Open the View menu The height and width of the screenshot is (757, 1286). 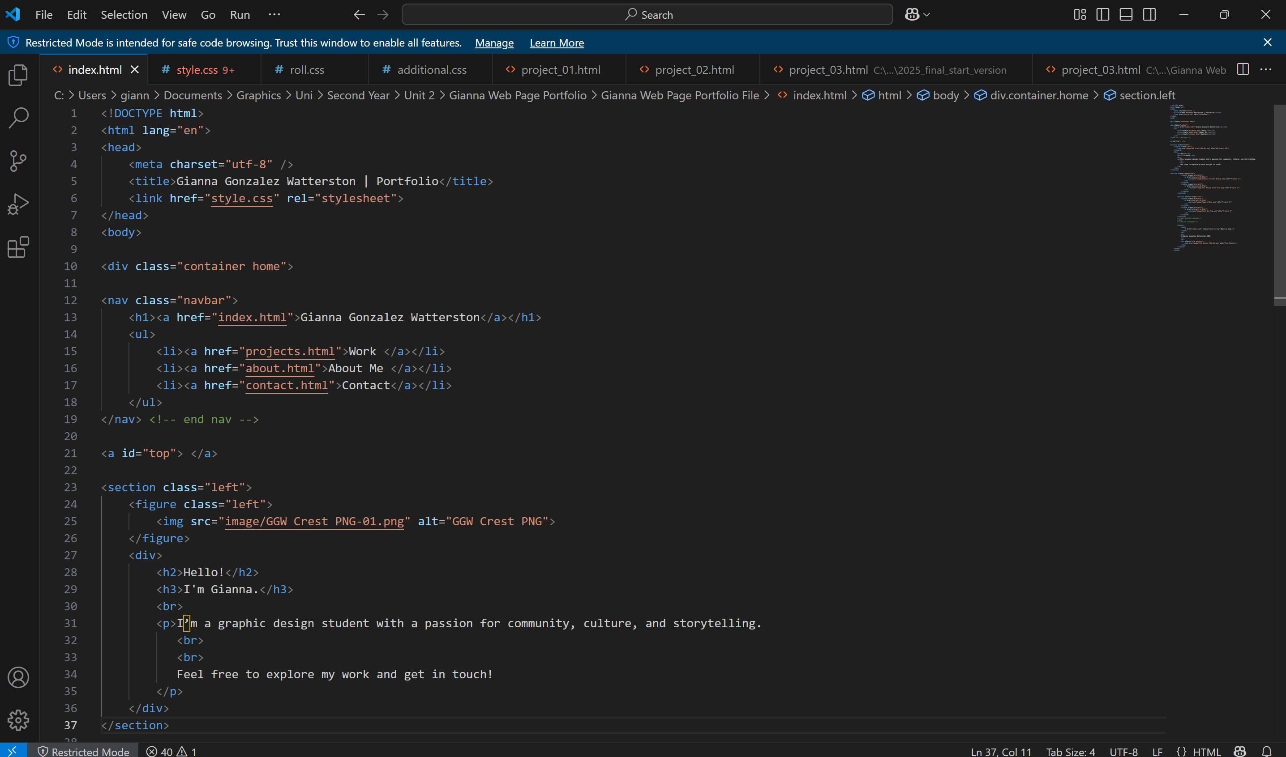tap(174, 15)
